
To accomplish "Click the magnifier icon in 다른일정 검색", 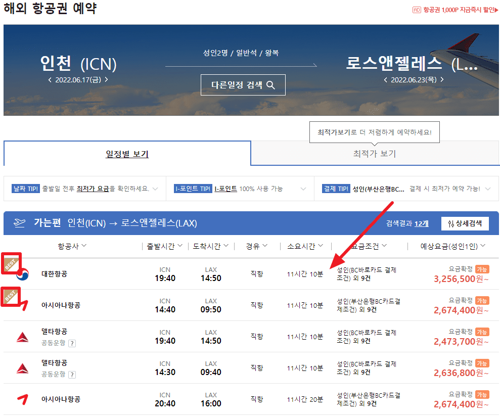I will (270, 85).
